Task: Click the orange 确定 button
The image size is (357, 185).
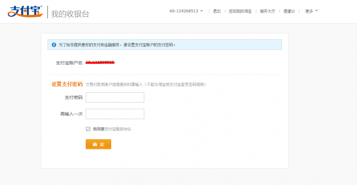Action: (98, 144)
